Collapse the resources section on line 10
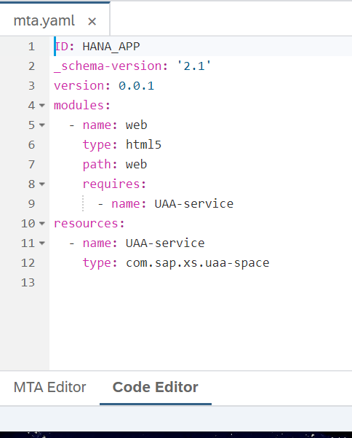 click(x=42, y=224)
